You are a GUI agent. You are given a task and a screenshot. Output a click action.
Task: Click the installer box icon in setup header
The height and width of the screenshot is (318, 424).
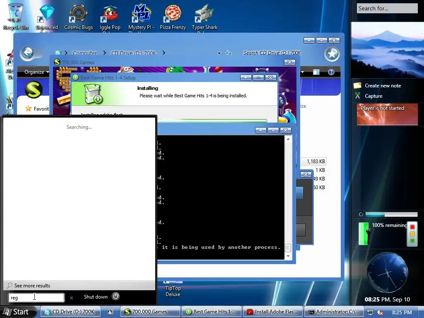[x=93, y=94]
